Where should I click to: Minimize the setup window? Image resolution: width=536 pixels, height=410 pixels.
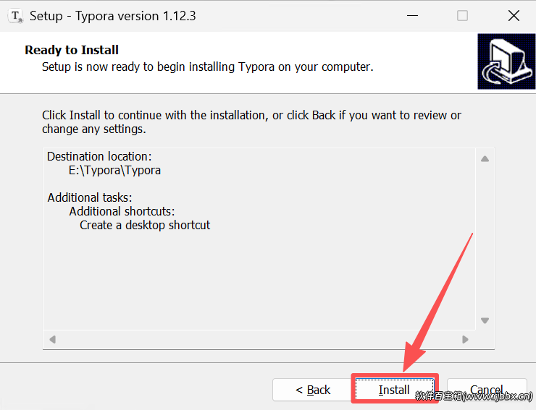click(413, 16)
